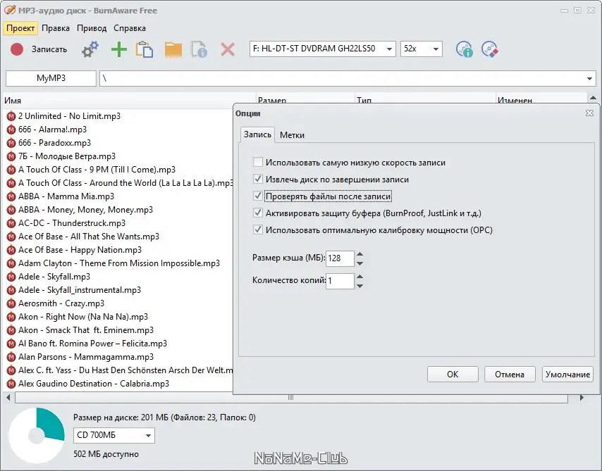
Task: Open the drive selection dropdown
Action: click(x=389, y=49)
